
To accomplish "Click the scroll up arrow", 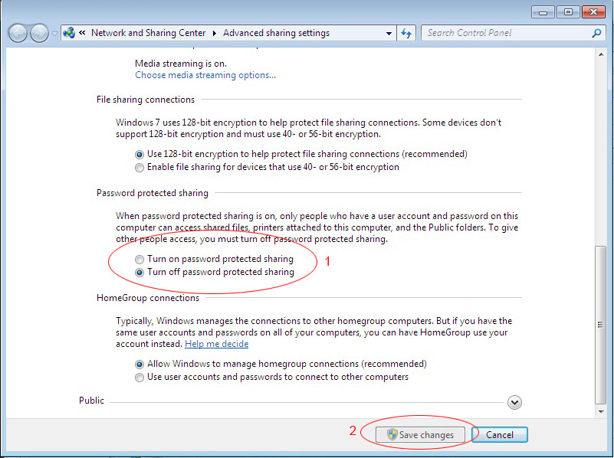I will coord(601,54).
